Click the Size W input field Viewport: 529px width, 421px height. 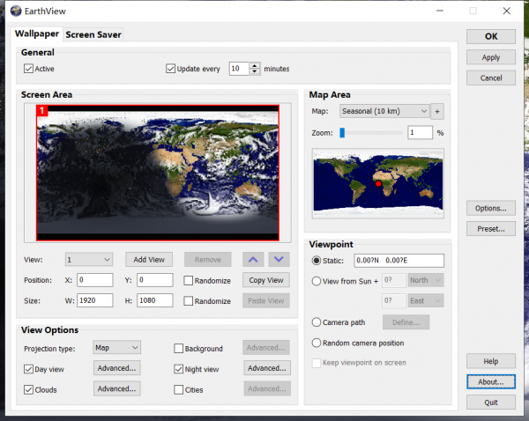coord(95,300)
